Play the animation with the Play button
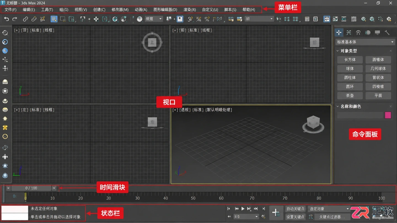Viewport: 397px width, 223px height. pos(243,209)
